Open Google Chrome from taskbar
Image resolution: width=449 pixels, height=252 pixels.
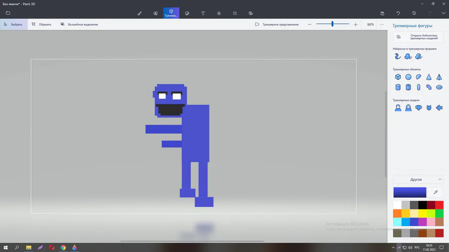63,248
